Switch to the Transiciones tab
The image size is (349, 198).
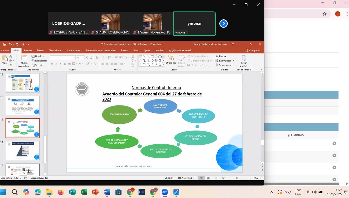pos(55,50)
